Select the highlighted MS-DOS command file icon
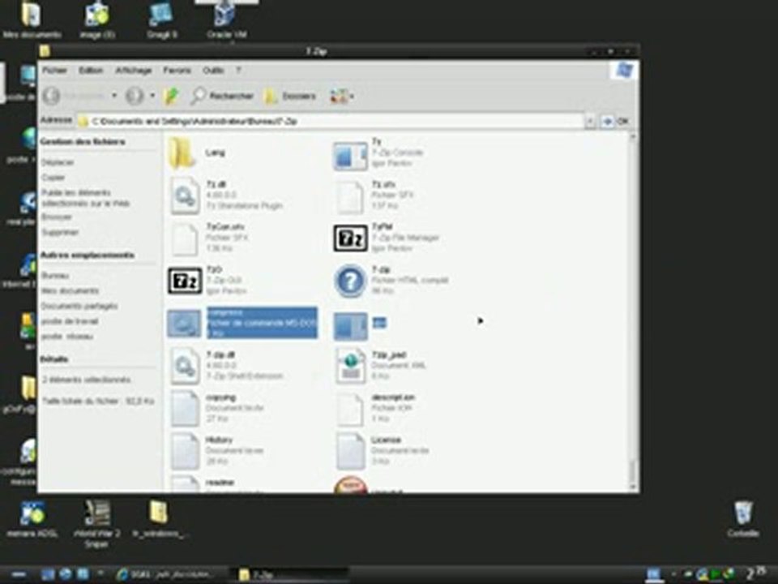778x584 pixels. point(184,324)
